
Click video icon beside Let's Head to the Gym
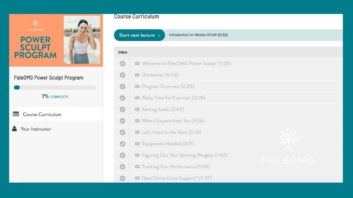click(137, 132)
